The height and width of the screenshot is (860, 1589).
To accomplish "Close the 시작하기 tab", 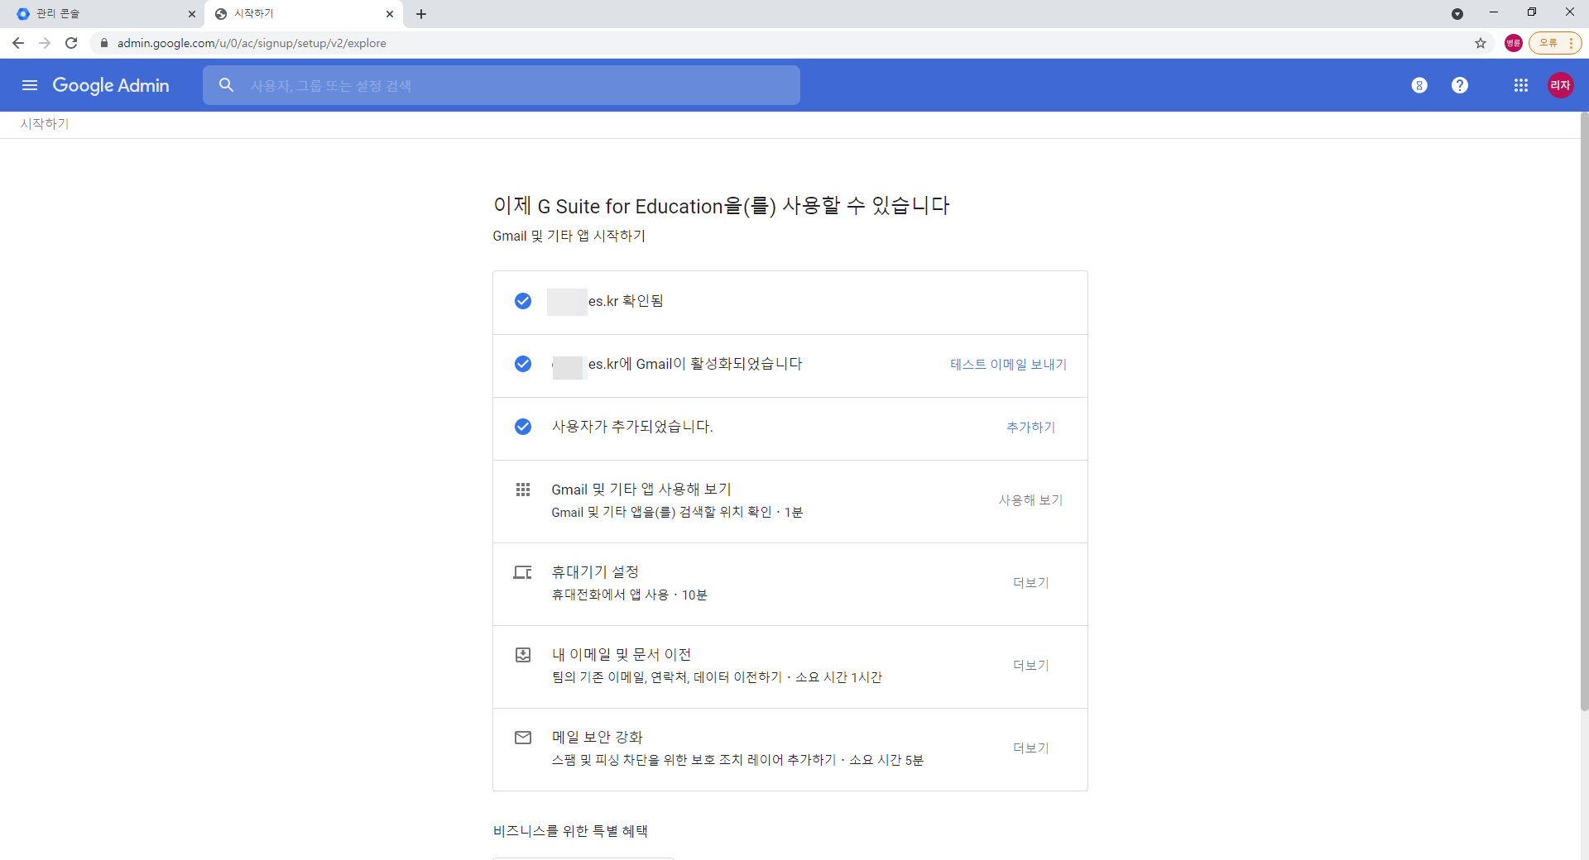I will (390, 14).
